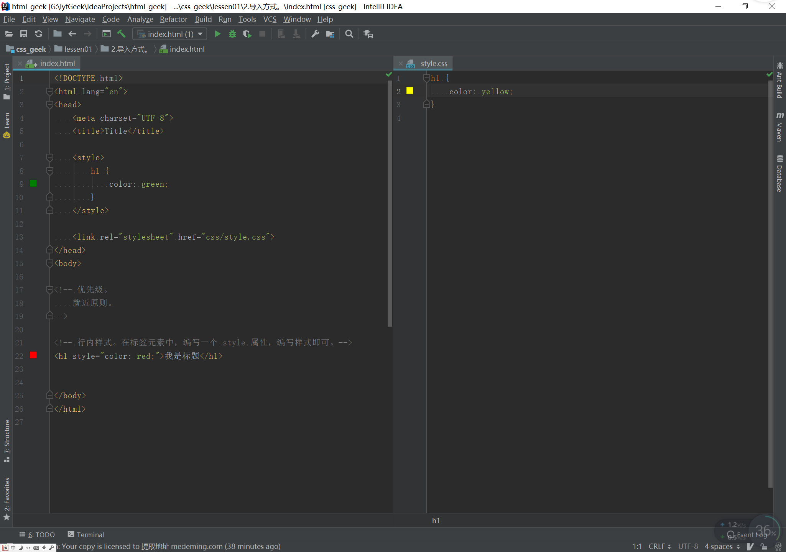Click the h1 breadcrumb below style.css editor

pyautogui.click(x=436, y=521)
